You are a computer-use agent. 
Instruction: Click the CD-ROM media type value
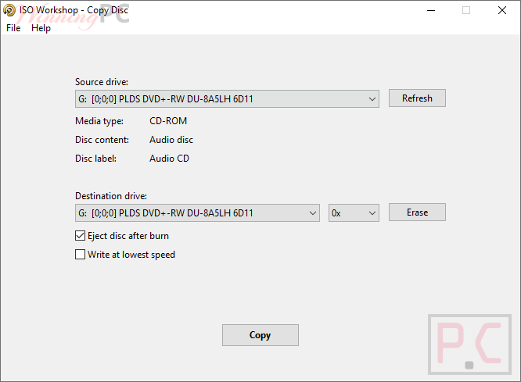tap(168, 121)
